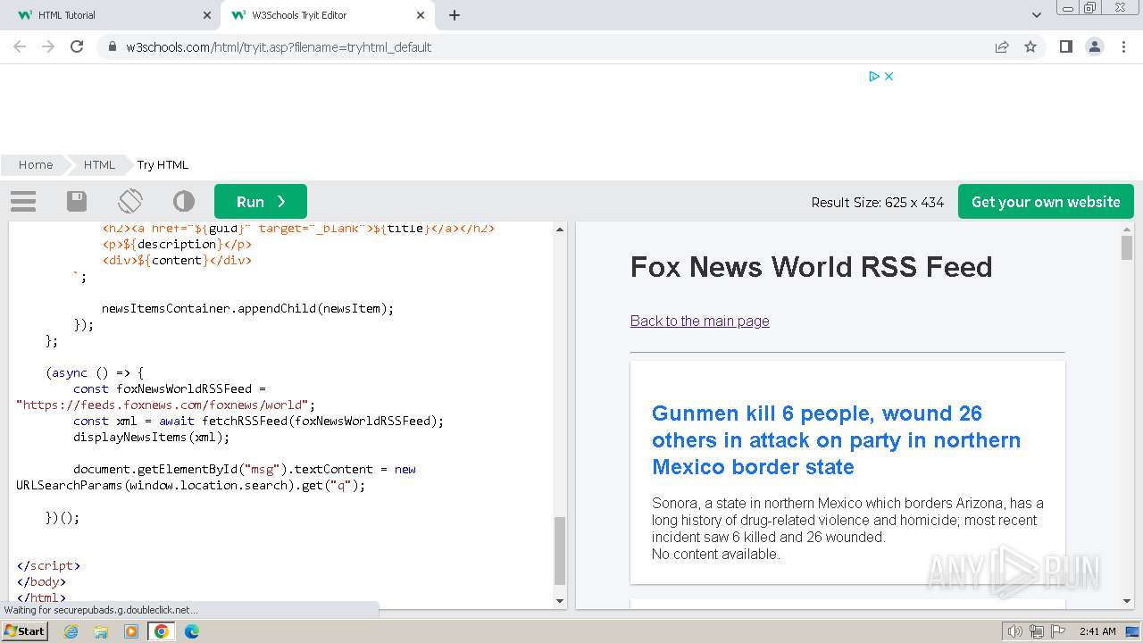Open a new browser tab
Viewport: 1143px width, 643px height.
455,15
